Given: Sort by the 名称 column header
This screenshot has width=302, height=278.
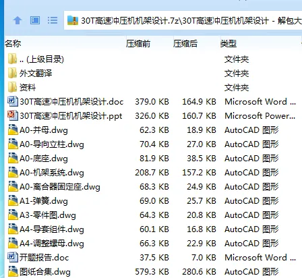Looking at the screenshot, I should pyautogui.click(x=13, y=43).
